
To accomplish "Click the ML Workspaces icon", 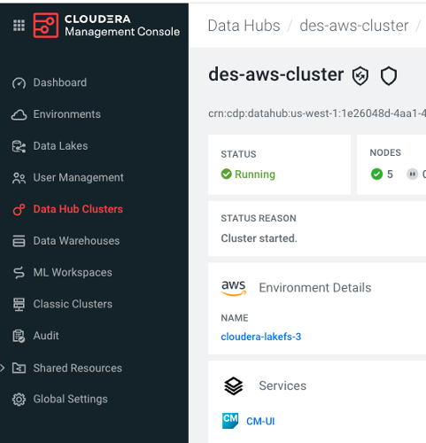I will pyautogui.click(x=19, y=273).
